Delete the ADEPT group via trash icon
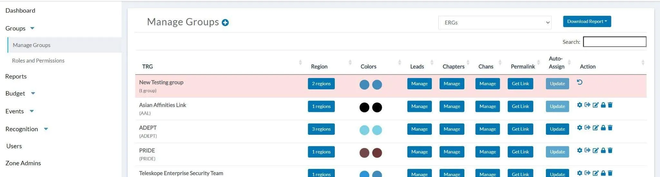The height and width of the screenshot is (177, 660). click(610, 128)
